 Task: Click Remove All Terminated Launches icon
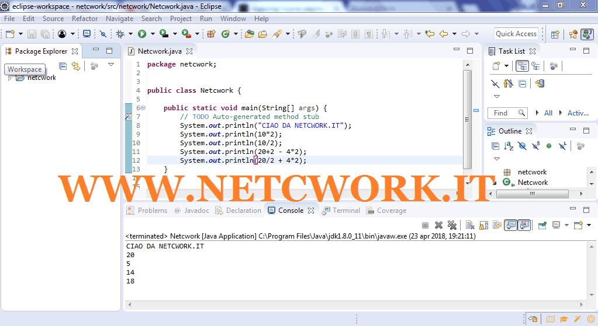[452, 225]
